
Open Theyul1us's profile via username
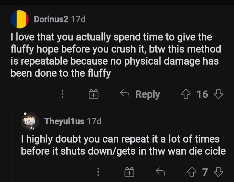64,121
